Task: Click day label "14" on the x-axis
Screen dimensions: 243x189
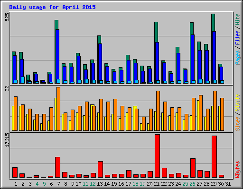Action: [x=107, y=184]
